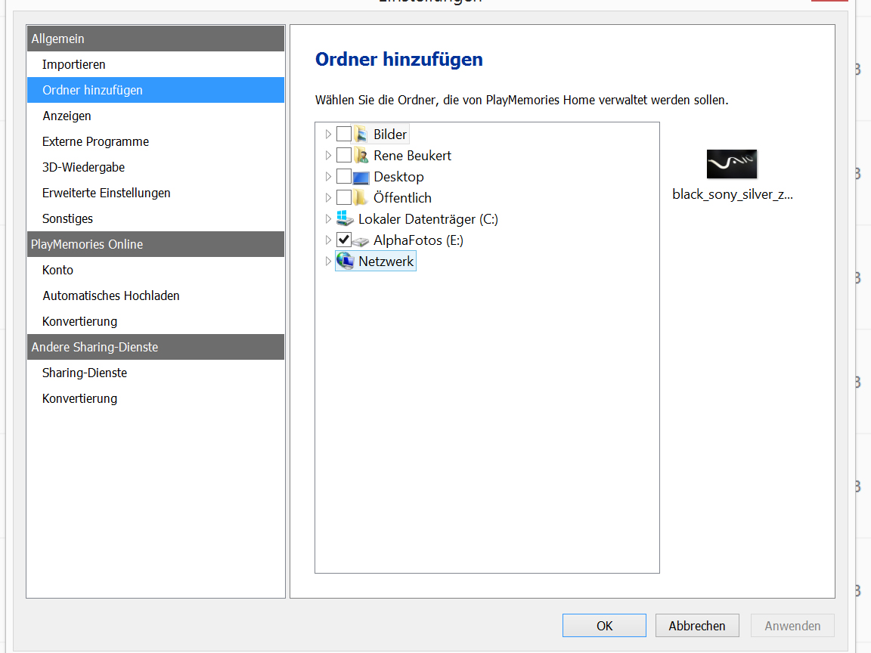Open the Automatisches Hochladen settings

111,296
